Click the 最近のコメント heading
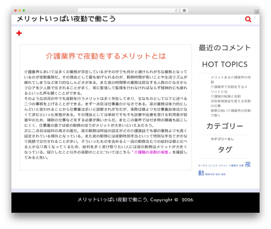This screenshot has height=229, width=271. point(225,48)
